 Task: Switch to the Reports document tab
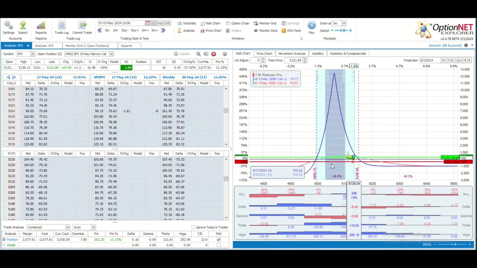[126, 46]
